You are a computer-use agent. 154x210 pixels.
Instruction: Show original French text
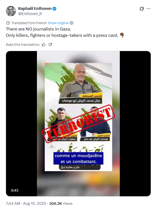coord(58,23)
